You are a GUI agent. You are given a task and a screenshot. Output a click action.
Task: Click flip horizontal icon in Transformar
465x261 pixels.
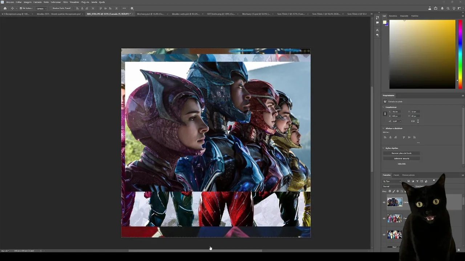coord(413,121)
